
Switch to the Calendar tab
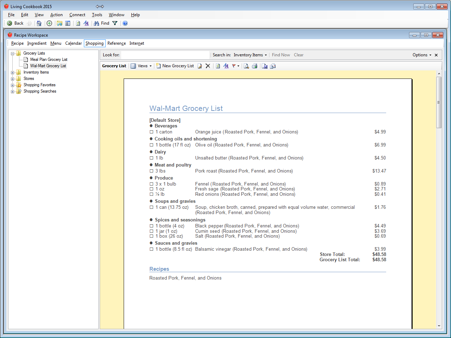73,43
